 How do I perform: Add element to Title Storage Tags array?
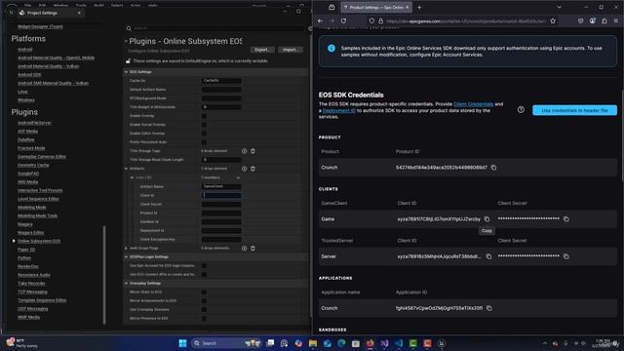point(245,151)
